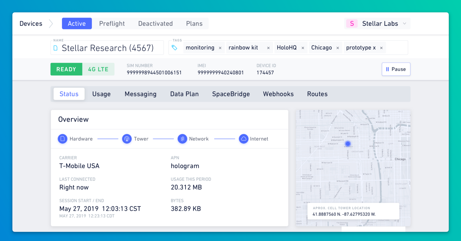Remove the rainbow kit tag

268,48
